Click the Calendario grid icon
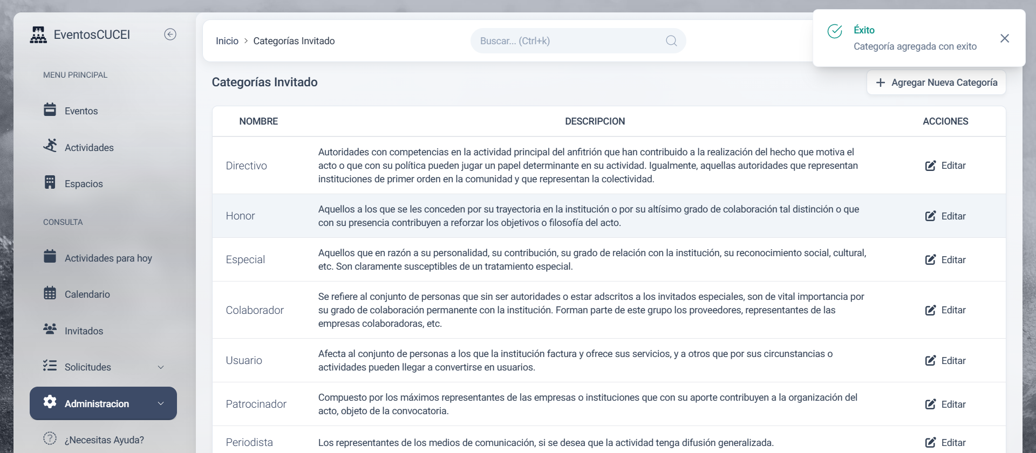Viewport: 1036px width, 453px height. point(50,293)
